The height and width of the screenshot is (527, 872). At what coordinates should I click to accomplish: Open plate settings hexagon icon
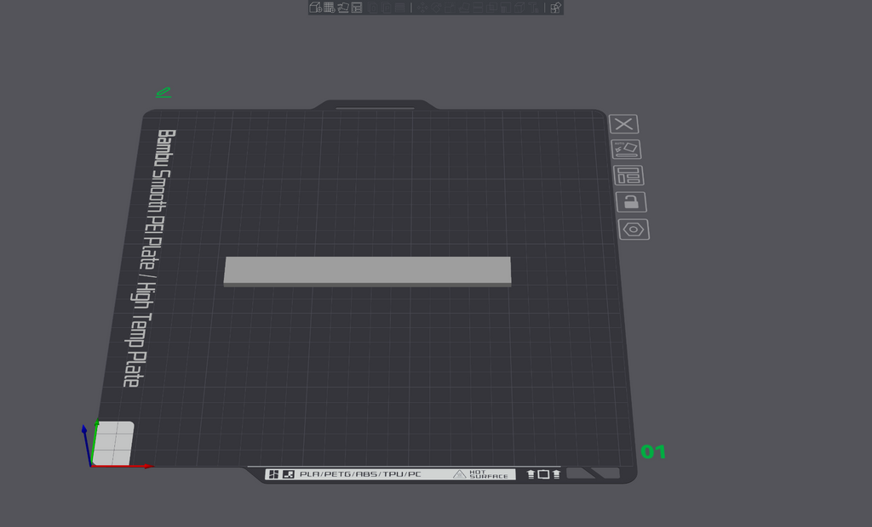634,229
